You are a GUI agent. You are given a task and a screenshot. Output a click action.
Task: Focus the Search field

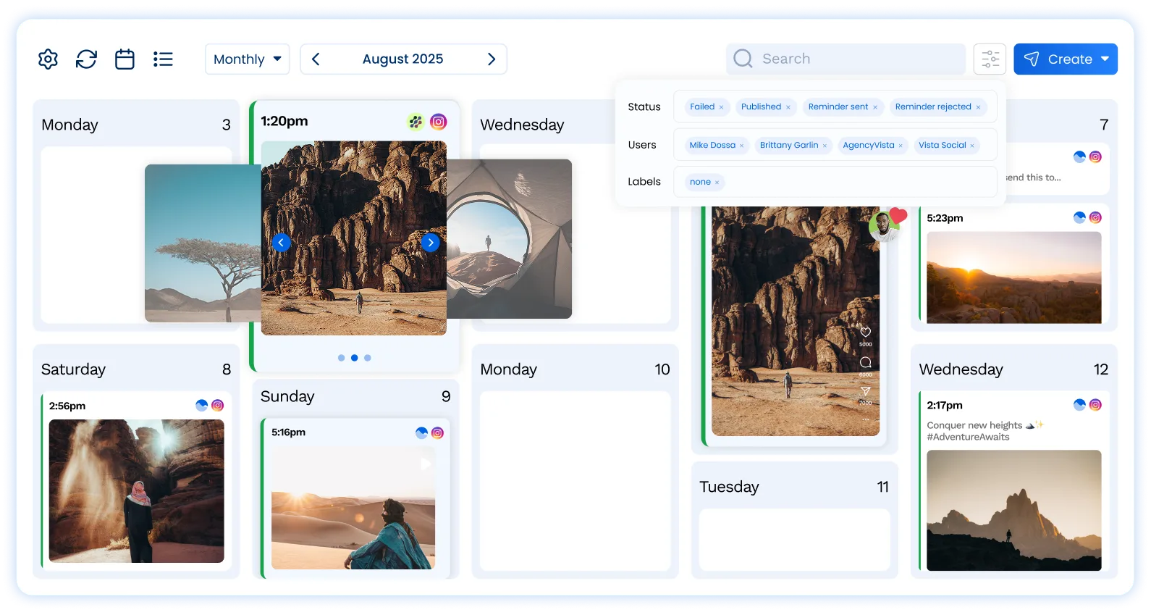point(846,59)
